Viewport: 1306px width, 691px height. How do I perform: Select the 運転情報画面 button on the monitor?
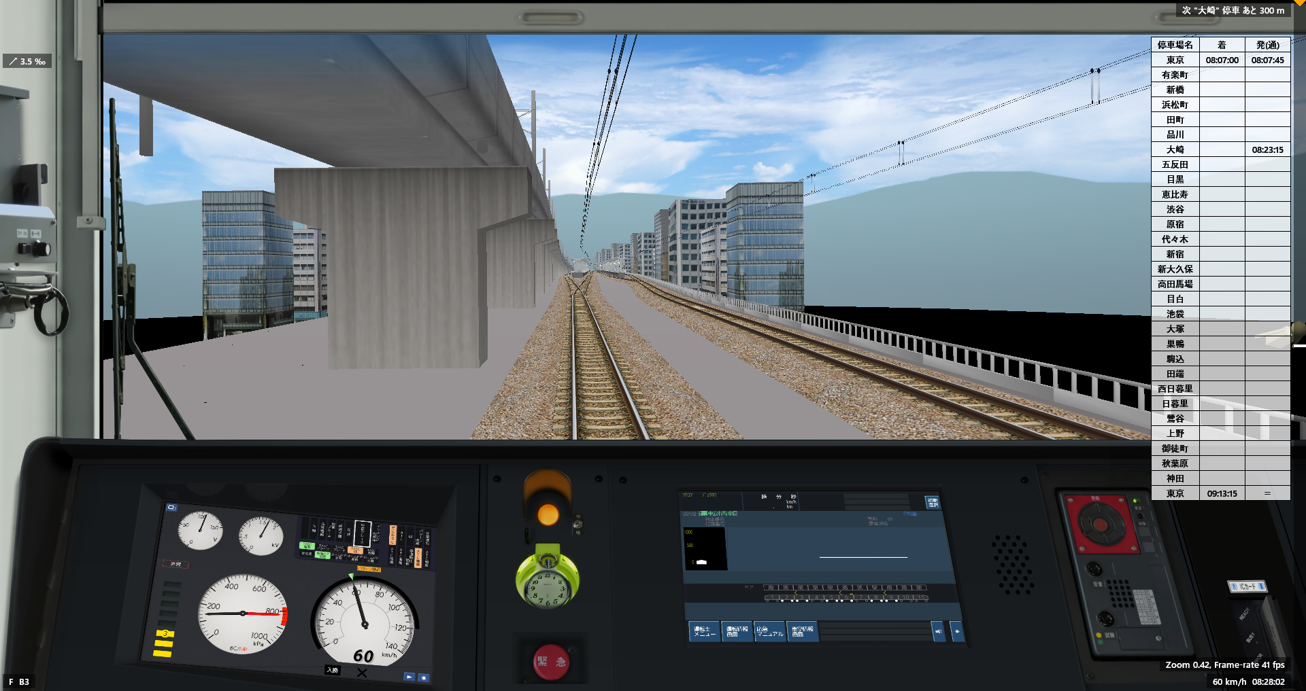[737, 631]
